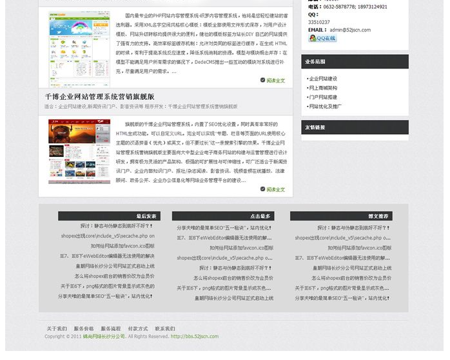
Task: Open shopex销售价改为会员价 post under 最后发表
Action: [115, 276]
